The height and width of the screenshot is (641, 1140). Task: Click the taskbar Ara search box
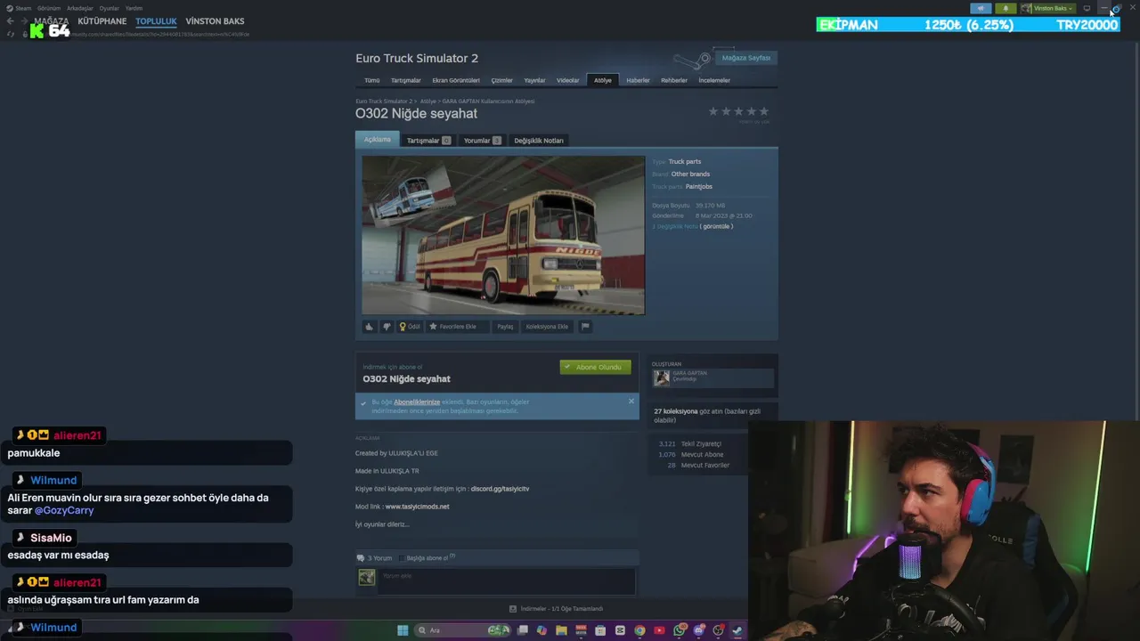click(461, 630)
